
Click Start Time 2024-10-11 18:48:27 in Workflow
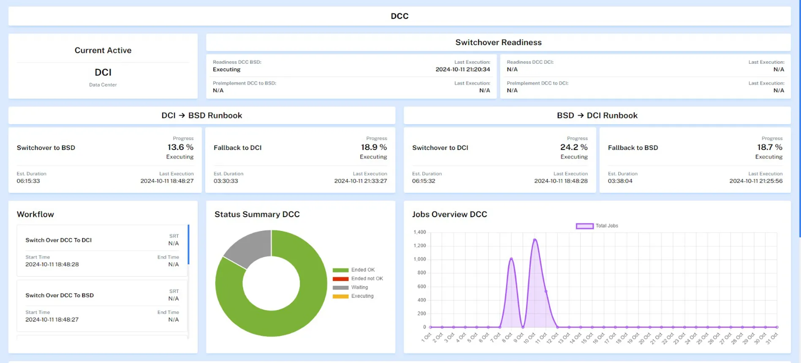coord(52,319)
